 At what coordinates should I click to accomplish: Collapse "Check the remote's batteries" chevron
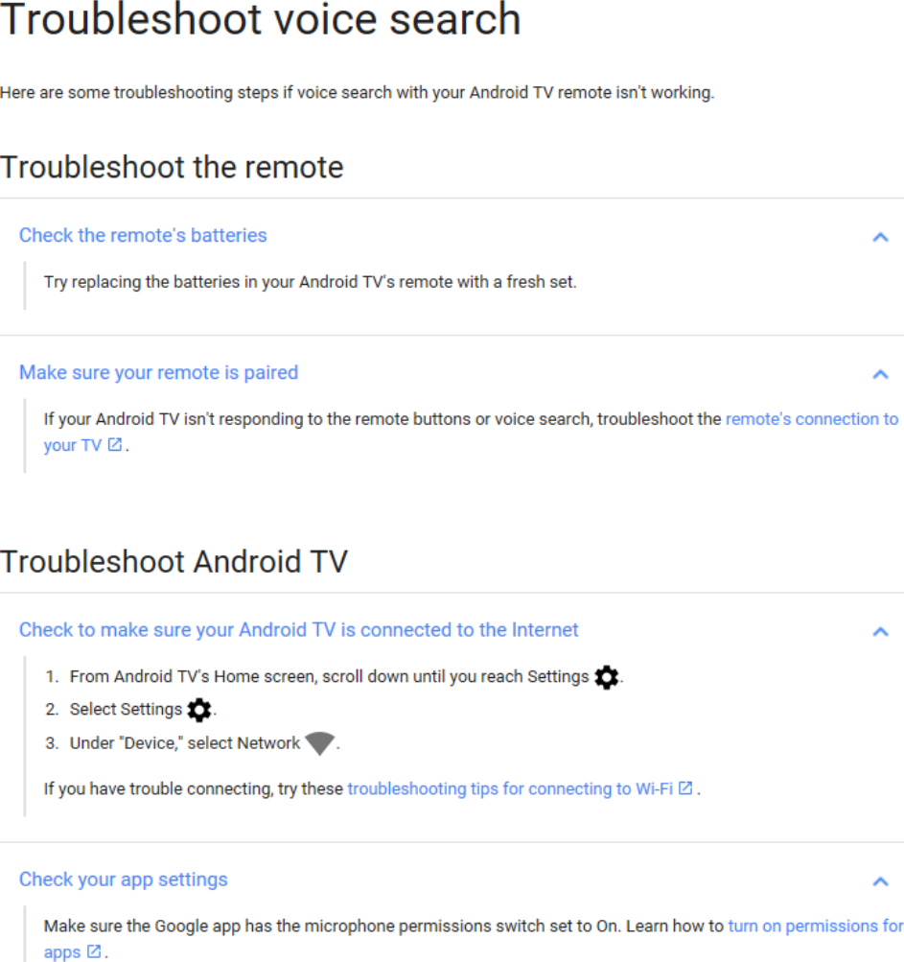click(880, 237)
